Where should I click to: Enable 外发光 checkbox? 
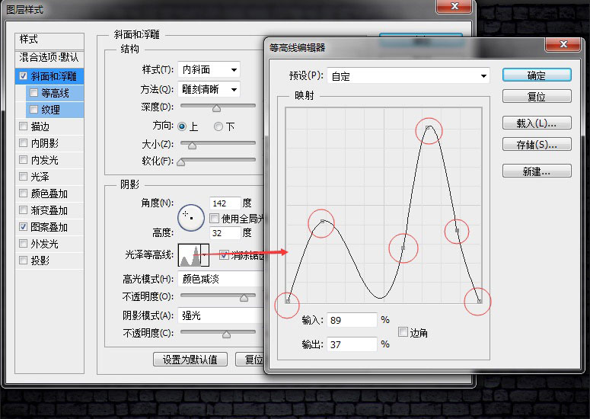click(24, 243)
